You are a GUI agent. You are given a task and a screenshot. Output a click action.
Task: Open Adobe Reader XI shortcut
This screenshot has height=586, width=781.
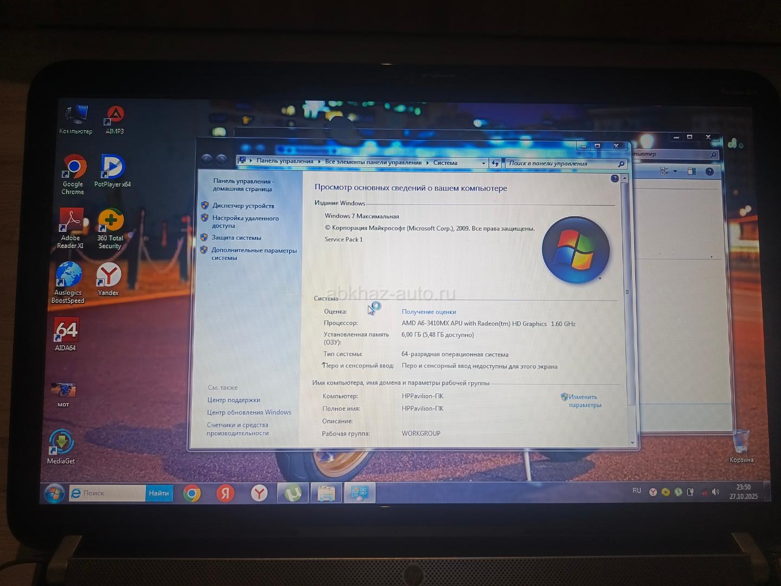click(71, 222)
